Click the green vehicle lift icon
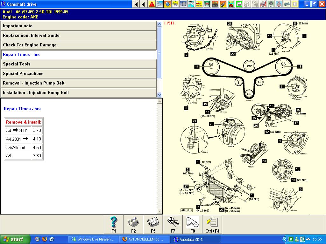This screenshot has height=244, width=326. click(207, 4)
